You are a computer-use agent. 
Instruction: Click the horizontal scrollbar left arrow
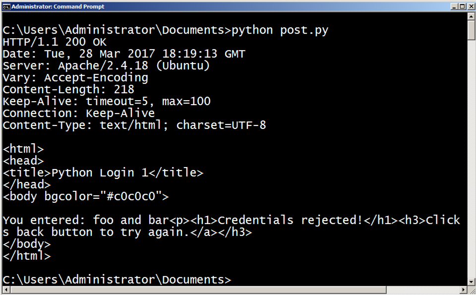(6, 290)
